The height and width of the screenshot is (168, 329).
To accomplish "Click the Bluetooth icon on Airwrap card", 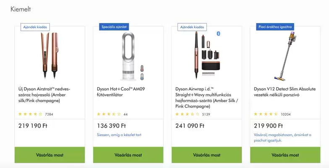I will point(218,34).
